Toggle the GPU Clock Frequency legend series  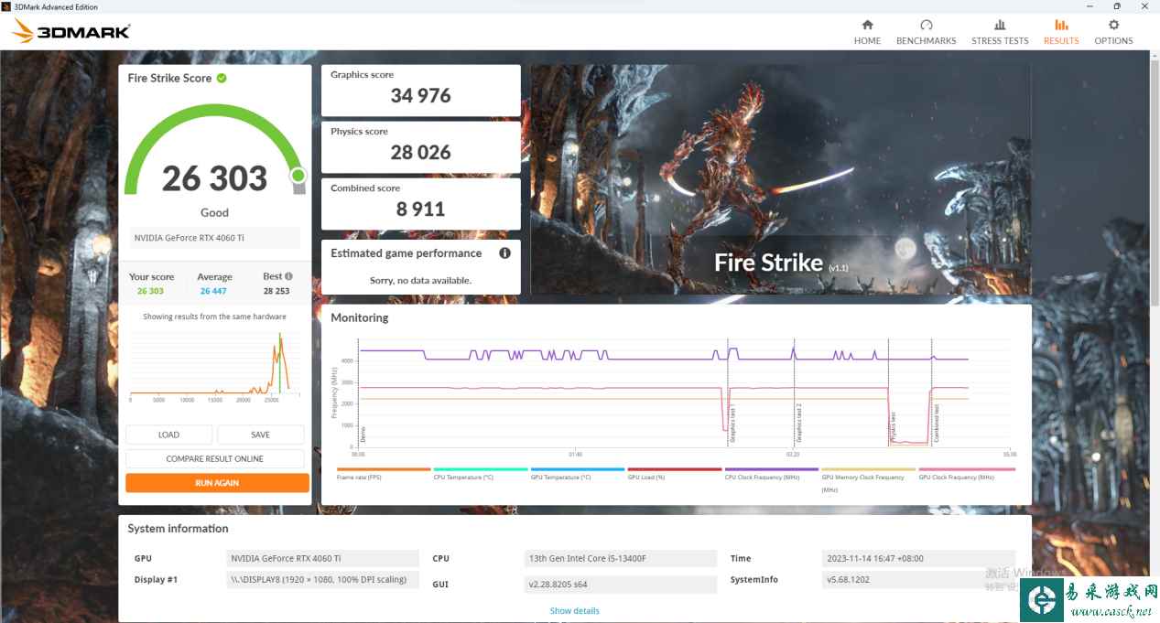pos(967,475)
